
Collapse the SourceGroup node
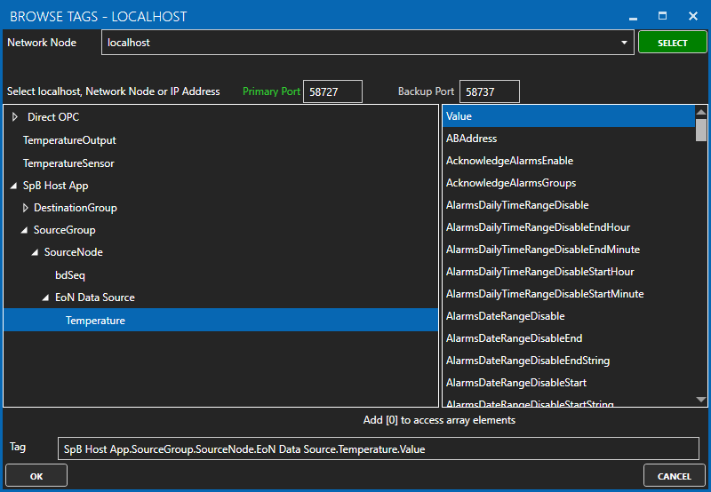(x=25, y=230)
